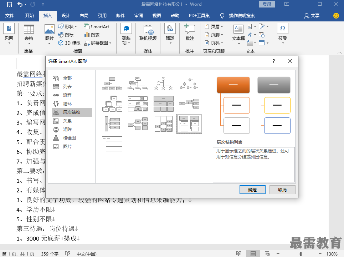Select the 全部 category in SmartArt dialog
This screenshot has height=257, width=344.
tap(72, 78)
